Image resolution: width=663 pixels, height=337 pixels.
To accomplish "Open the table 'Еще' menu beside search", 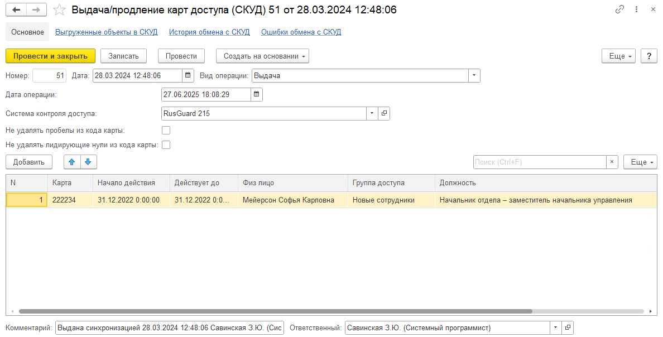I will 640,162.
